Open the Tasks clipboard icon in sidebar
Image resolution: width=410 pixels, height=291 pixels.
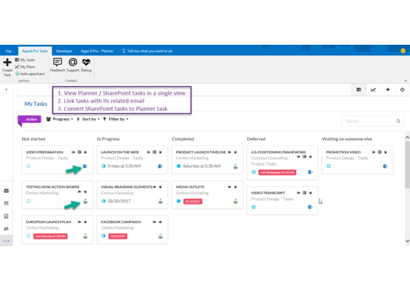pos(6,216)
